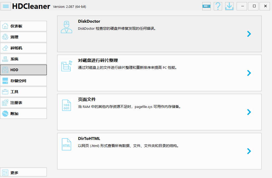Click the DirToHTML HTML file icon
The image size is (272, 178).
[x=66, y=144]
